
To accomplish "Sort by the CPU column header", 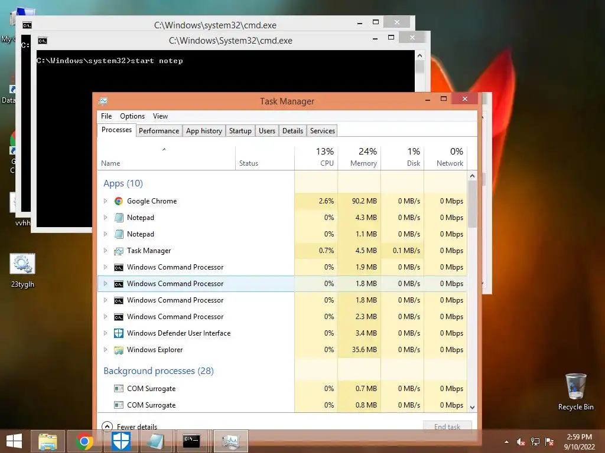I will 316,158.
